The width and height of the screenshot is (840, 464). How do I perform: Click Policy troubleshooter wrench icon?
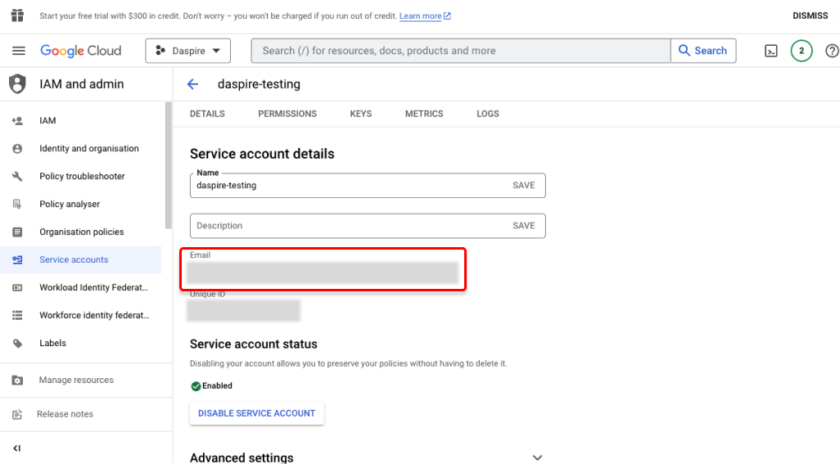[x=17, y=177]
